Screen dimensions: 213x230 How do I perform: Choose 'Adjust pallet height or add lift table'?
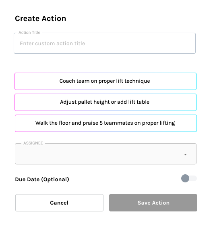105,102
